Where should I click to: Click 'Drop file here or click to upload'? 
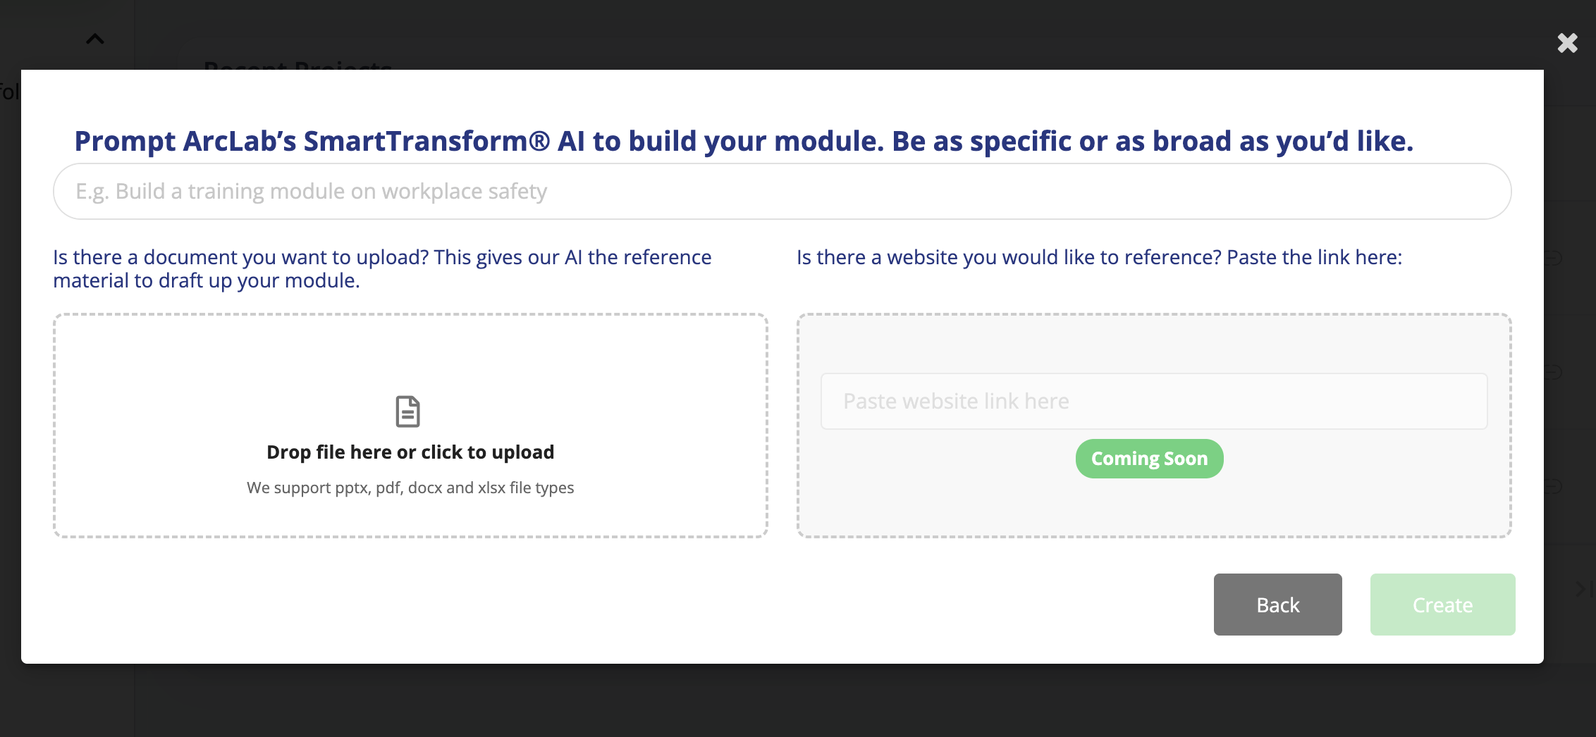click(x=410, y=452)
